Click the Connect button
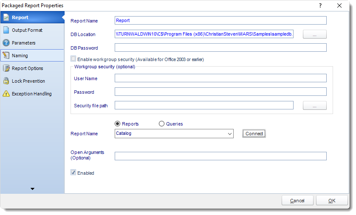356x215 pixels. point(254,134)
